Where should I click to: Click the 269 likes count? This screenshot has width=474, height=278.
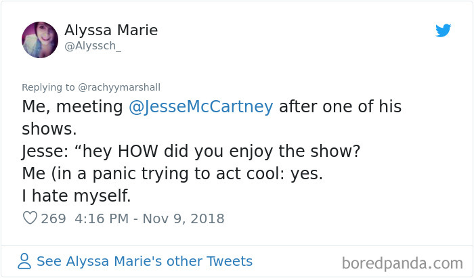pos(53,218)
